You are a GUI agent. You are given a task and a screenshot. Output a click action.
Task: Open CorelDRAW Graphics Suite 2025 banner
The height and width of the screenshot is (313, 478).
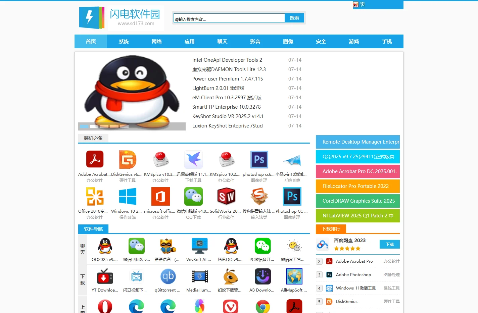(358, 201)
